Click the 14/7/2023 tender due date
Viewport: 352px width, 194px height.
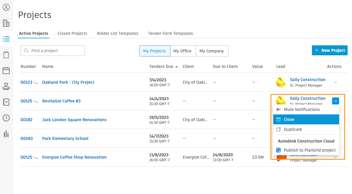pos(159,136)
